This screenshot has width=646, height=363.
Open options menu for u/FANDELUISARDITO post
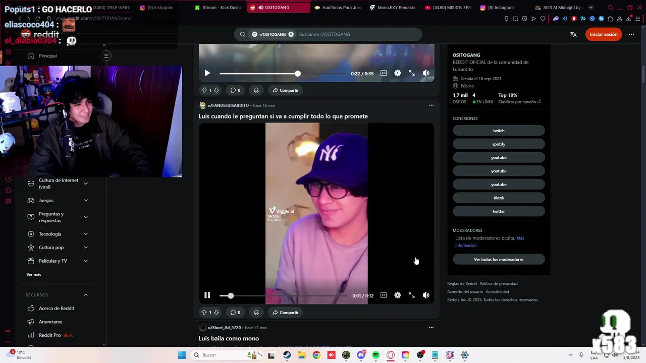click(431, 105)
